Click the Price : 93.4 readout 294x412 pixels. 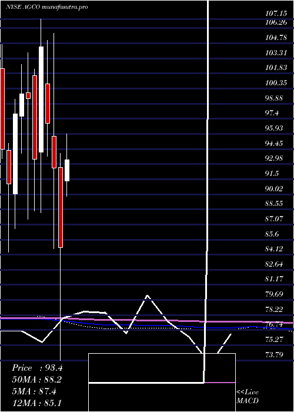(x=37, y=368)
